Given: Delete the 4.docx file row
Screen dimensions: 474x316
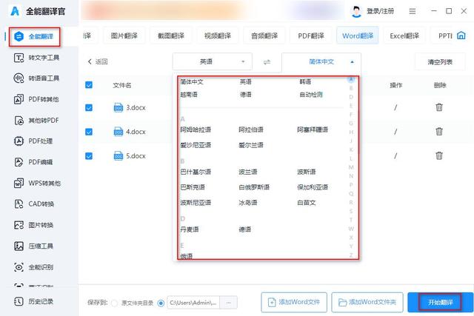Looking at the screenshot, I should (439, 132).
